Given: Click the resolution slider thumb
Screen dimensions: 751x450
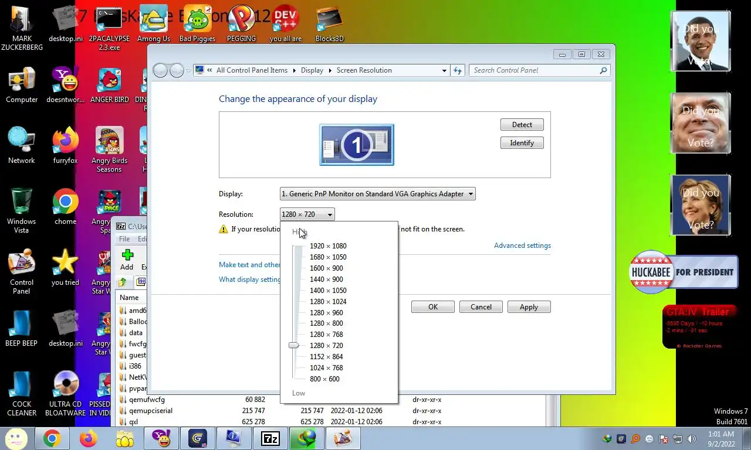Looking at the screenshot, I should coord(294,346).
